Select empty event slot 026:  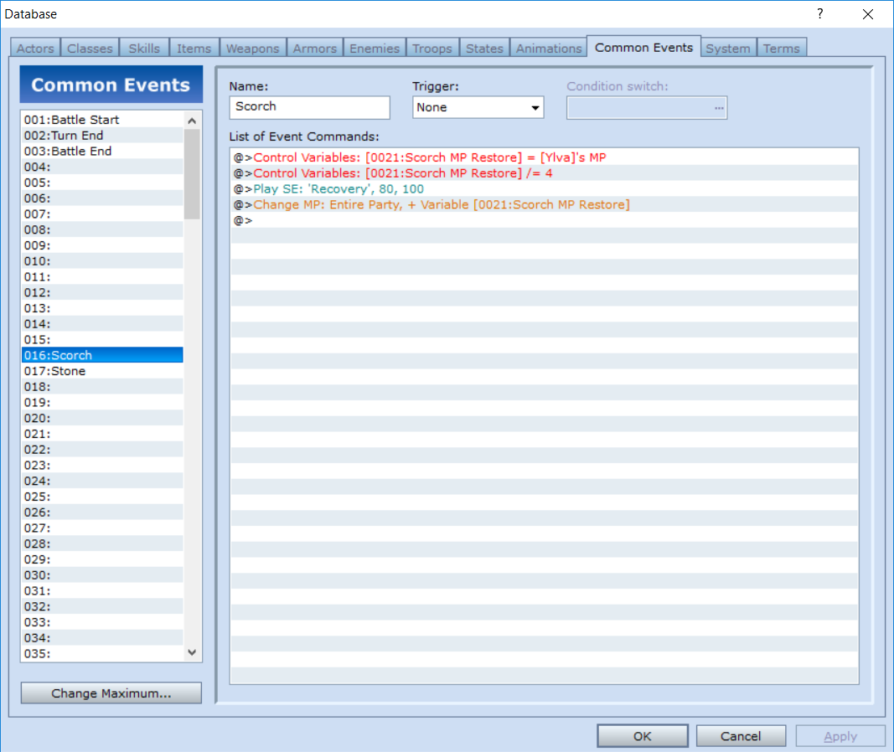pyautogui.click(x=102, y=512)
